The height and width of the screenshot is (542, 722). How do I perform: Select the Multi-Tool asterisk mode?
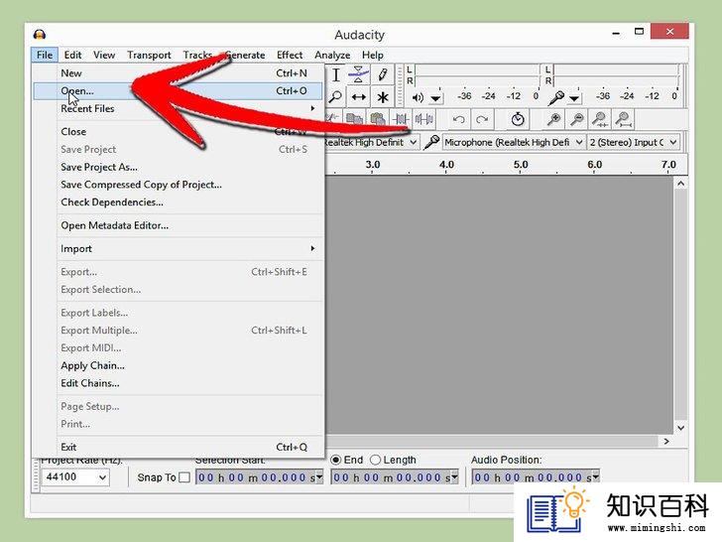pyautogui.click(x=382, y=97)
